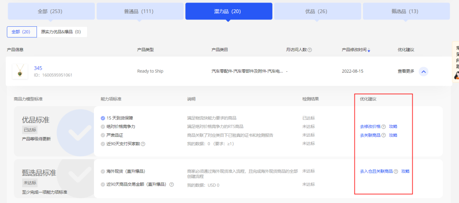The width and height of the screenshot is (459, 203).
Task: Collapse product 345 details with chevron
Action: pyautogui.click(x=424, y=71)
